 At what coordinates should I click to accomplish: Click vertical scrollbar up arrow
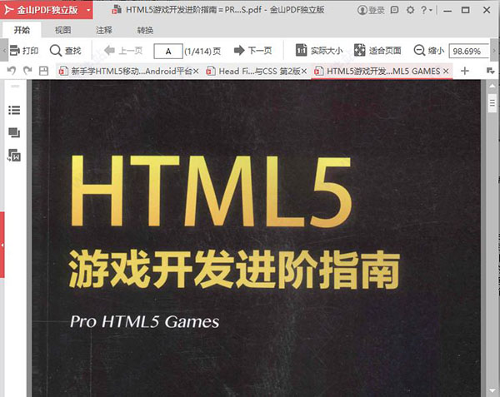pos(492,86)
